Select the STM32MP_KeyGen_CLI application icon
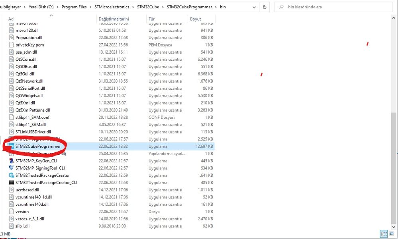Screen dimensions: 398x239 pyautogui.click(x=11, y=161)
